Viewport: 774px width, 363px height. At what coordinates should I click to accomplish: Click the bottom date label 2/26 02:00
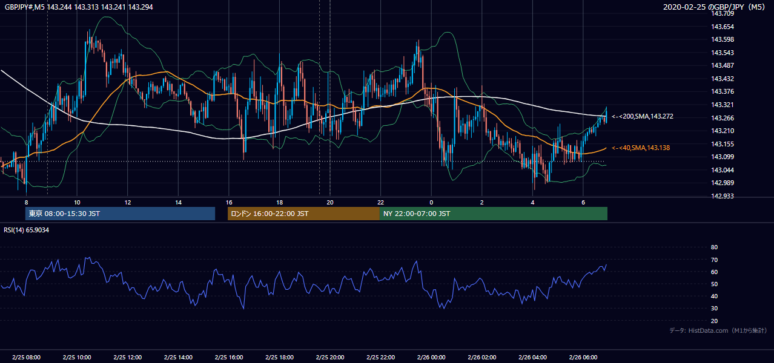click(x=482, y=358)
